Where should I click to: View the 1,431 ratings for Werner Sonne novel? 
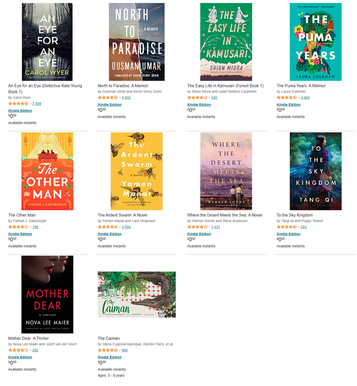(x=216, y=227)
